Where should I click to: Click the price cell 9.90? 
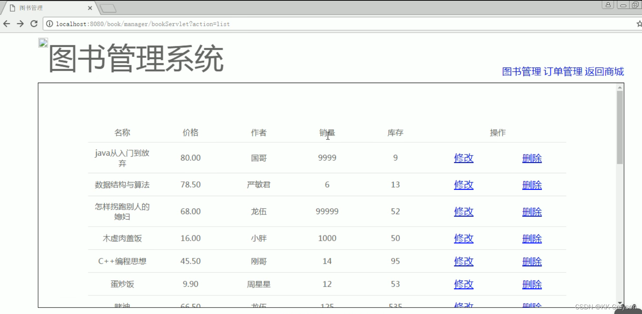coord(191,284)
